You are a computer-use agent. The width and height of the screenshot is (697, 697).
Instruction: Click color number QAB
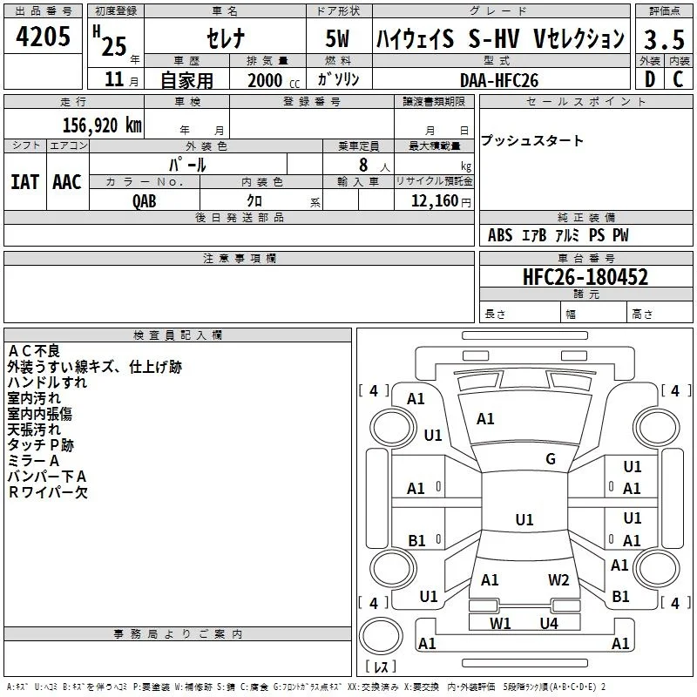coord(145,201)
